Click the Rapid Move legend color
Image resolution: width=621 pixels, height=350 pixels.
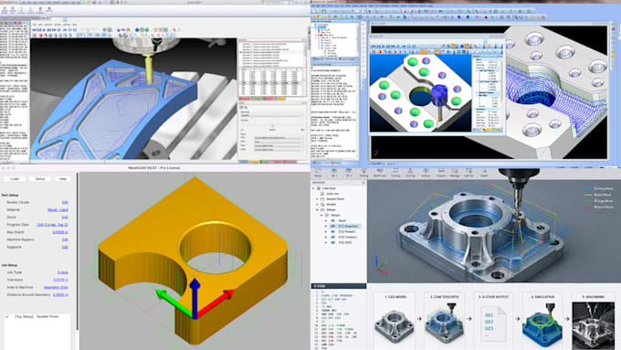[588, 195]
